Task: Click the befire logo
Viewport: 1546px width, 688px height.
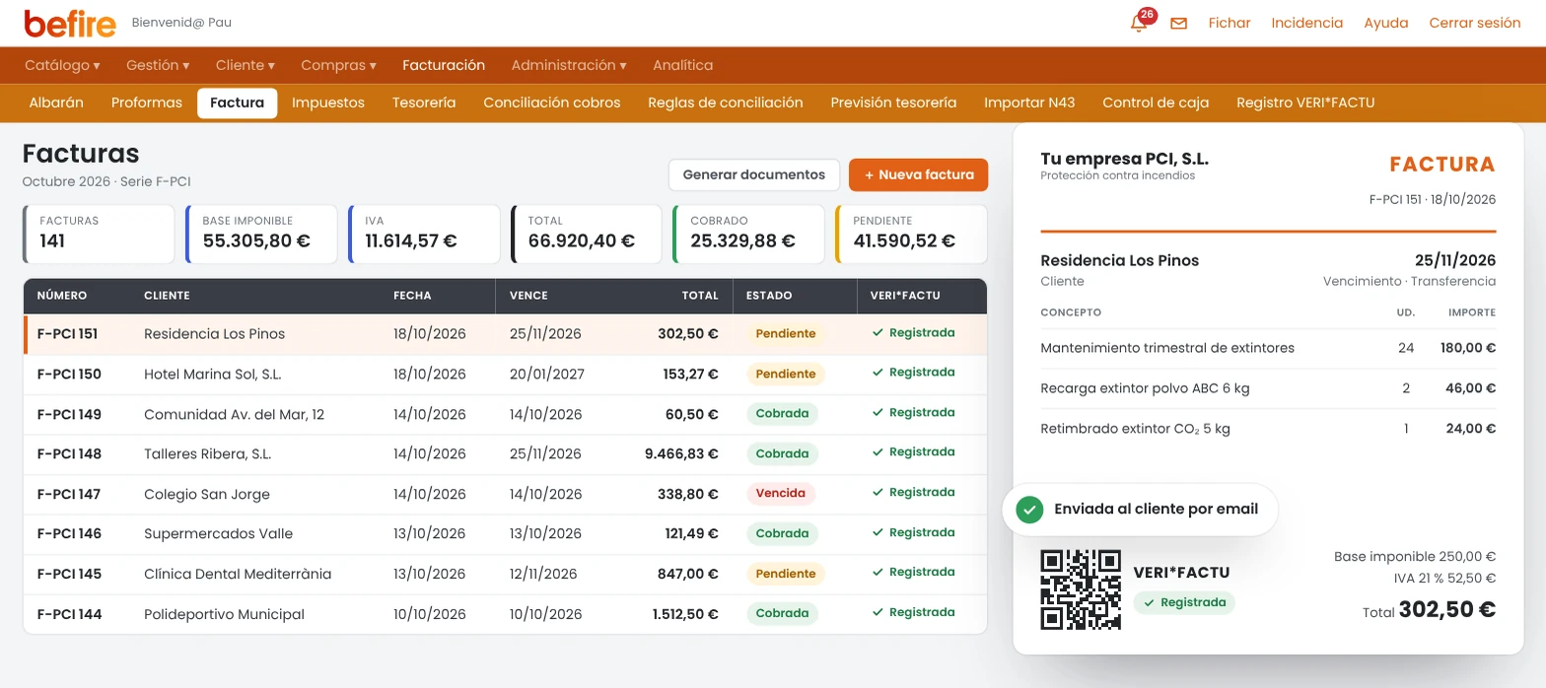Action: point(70,23)
